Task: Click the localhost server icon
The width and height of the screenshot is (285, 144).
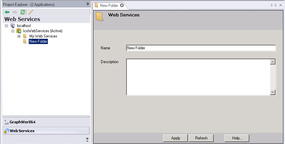Action: click(x=13, y=26)
